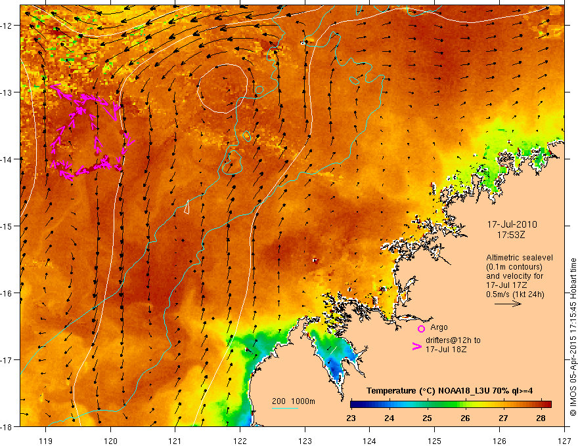Click the 'Argo' legend label
578x446 pixels.
[439, 327]
